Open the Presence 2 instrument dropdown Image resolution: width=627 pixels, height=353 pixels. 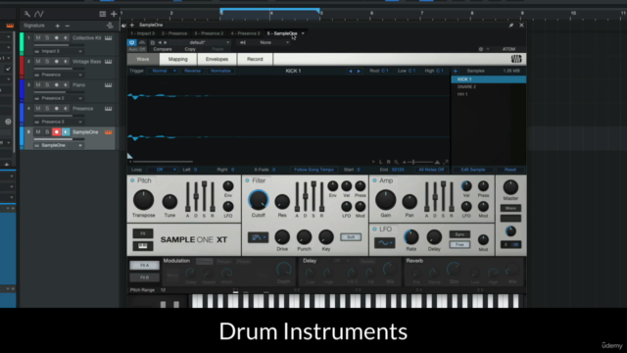coord(59,98)
